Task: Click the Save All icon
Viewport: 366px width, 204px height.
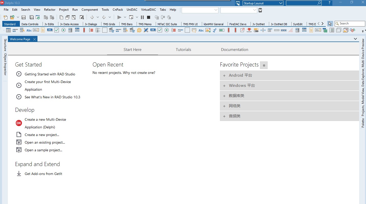Action: [32, 17]
